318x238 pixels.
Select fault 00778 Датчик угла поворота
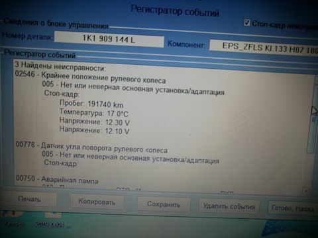pos(91,147)
